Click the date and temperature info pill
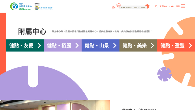195x110 pixels. (x=133, y=7)
